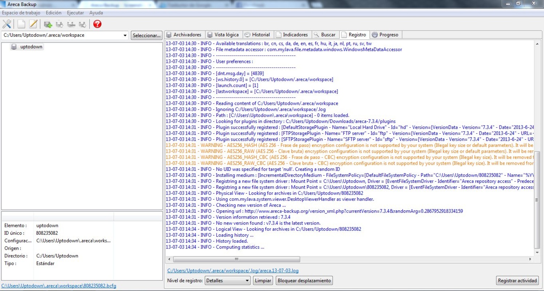
Task: Open preferences with the wrench-screwdriver icon
Action: click(x=7, y=24)
